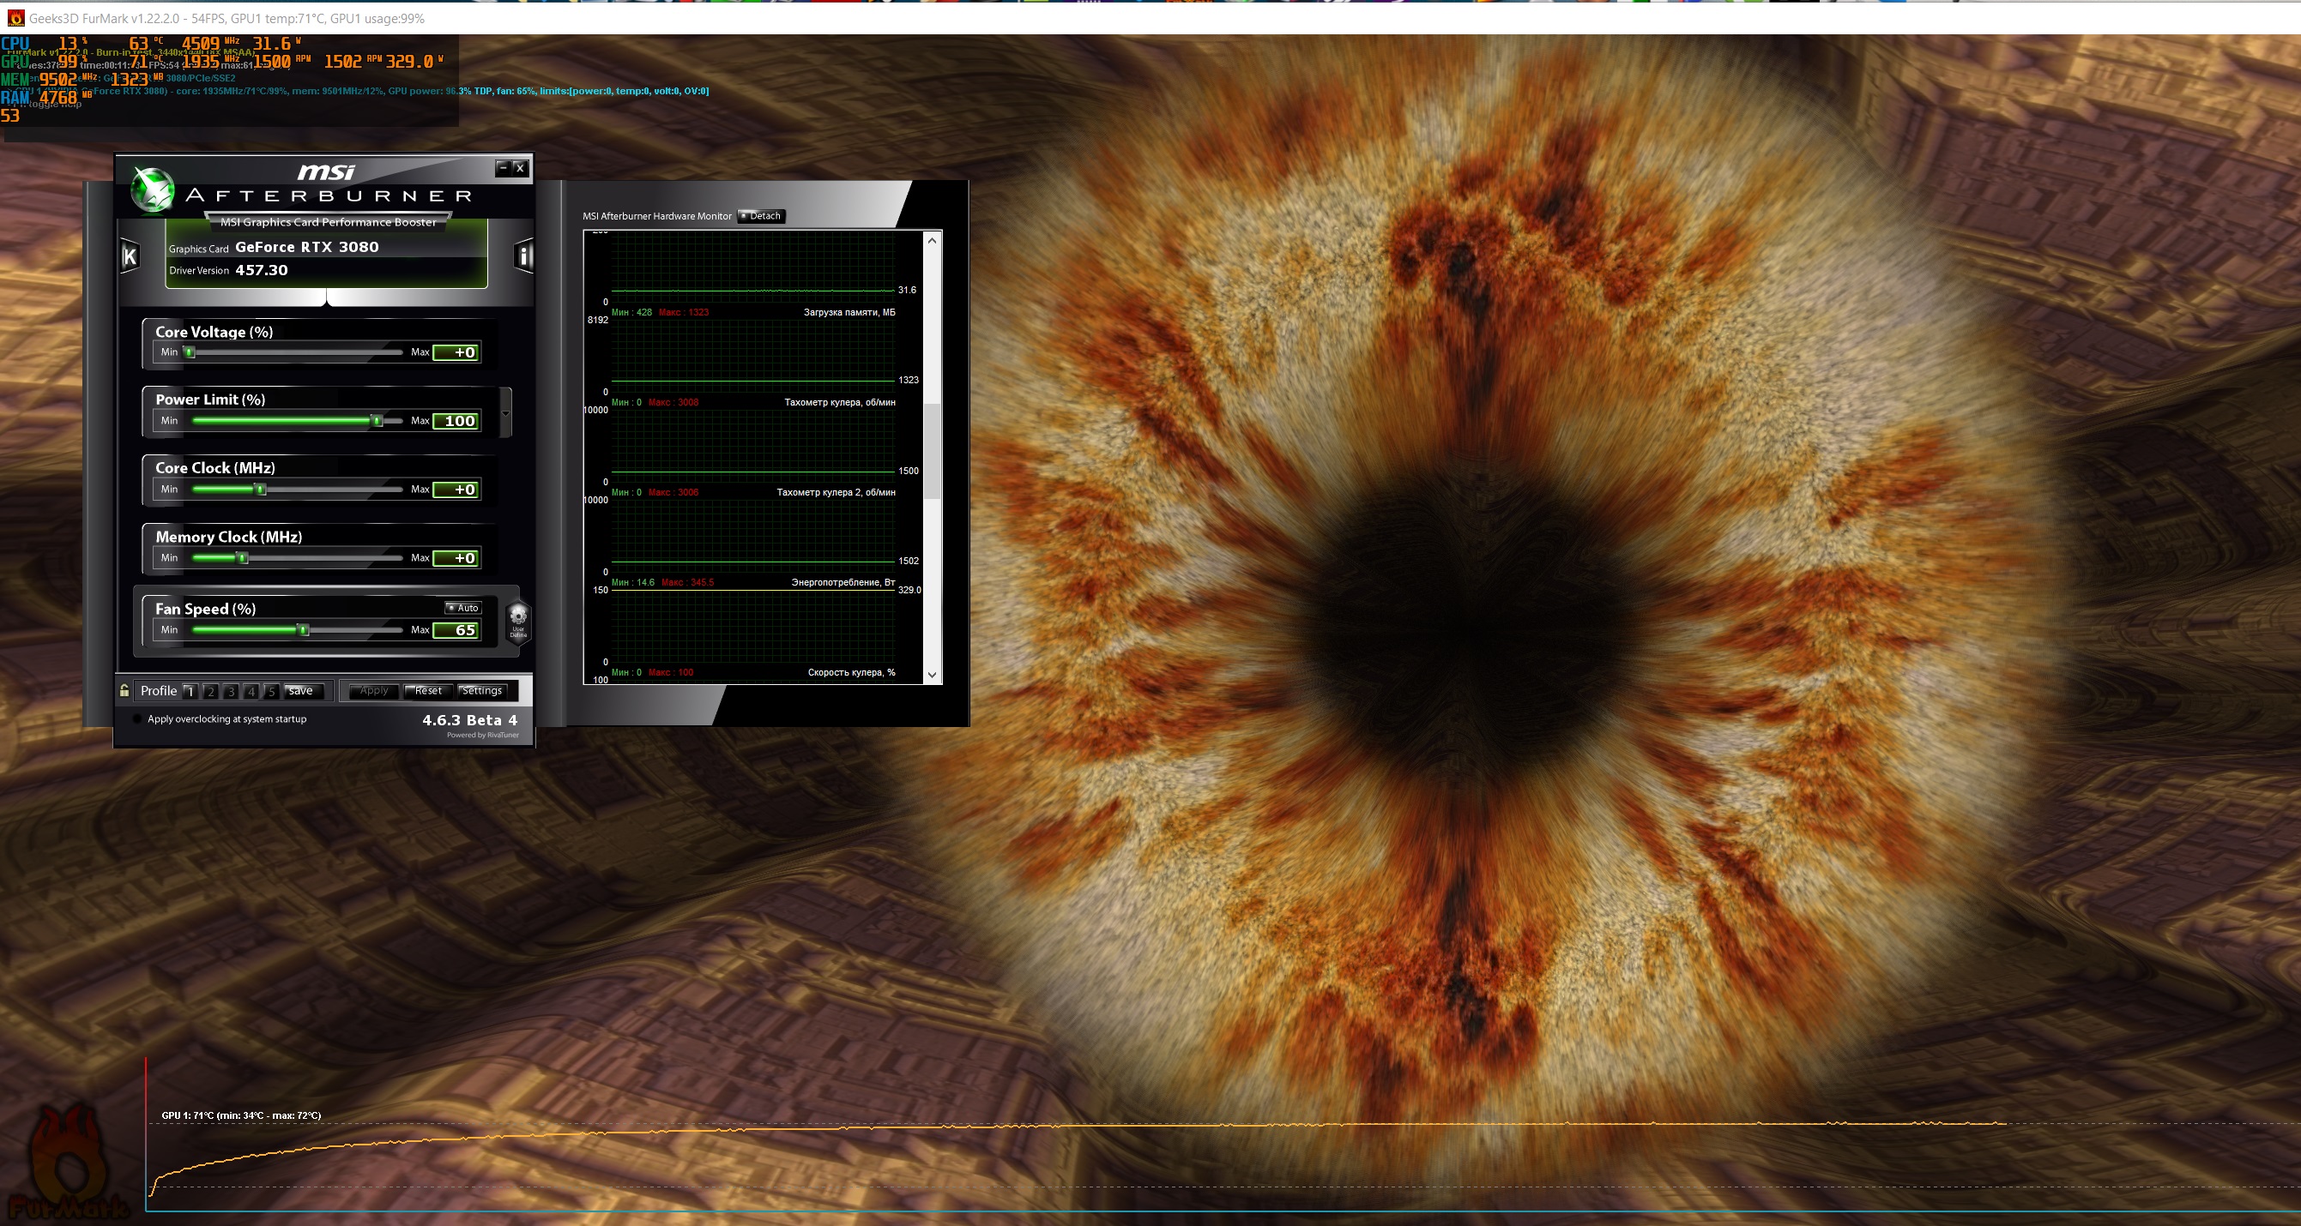2301x1226 pixels.
Task: Click the MSI Afterburner dragon logo
Action: pyautogui.click(x=152, y=189)
